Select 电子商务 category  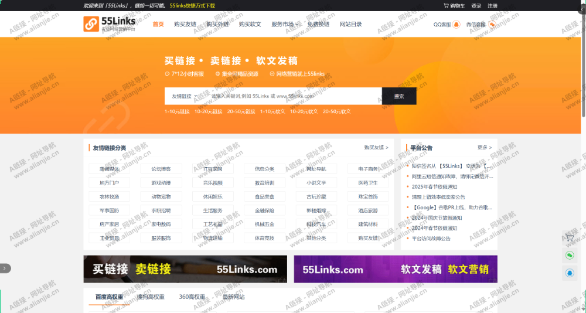click(368, 169)
